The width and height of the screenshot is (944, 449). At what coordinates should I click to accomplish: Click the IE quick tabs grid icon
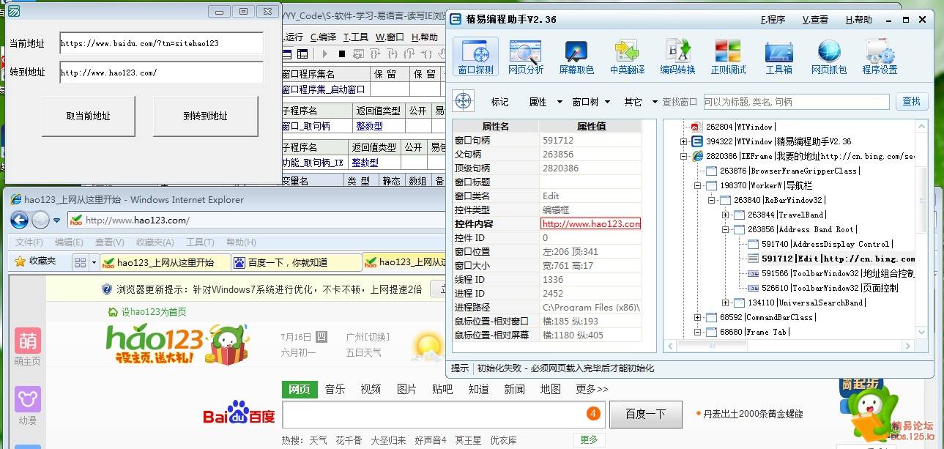click(80, 262)
